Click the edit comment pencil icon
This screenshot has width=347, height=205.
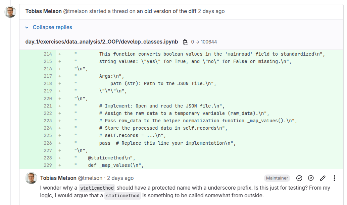click(x=323, y=178)
